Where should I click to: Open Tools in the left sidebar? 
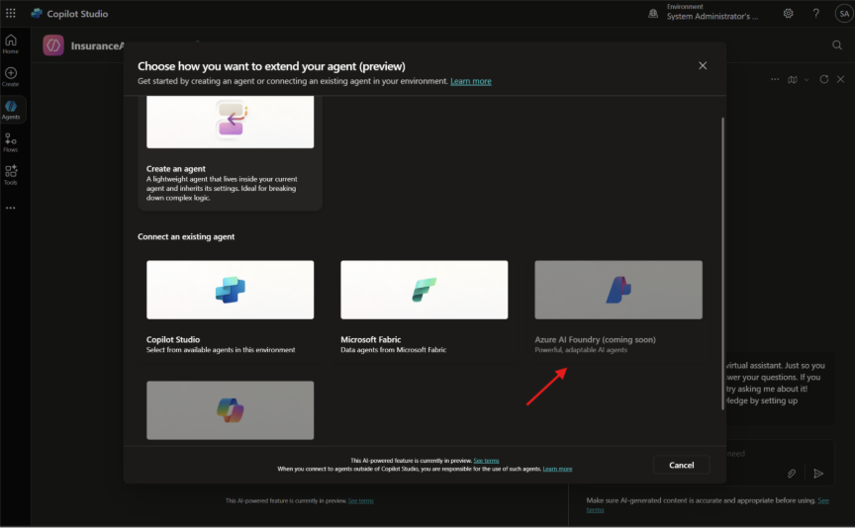coord(10,175)
